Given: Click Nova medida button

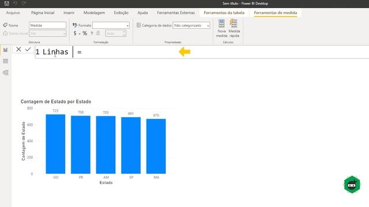Looking at the screenshot, I should coord(221,28).
